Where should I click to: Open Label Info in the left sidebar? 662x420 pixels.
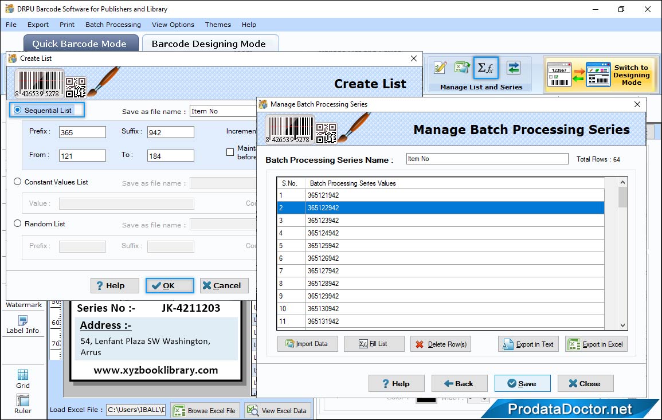pyautogui.click(x=22, y=325)
